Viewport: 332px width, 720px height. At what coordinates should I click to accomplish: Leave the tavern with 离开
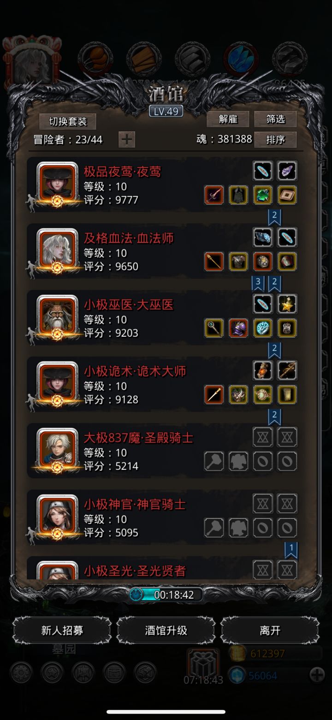pos(270,630)
